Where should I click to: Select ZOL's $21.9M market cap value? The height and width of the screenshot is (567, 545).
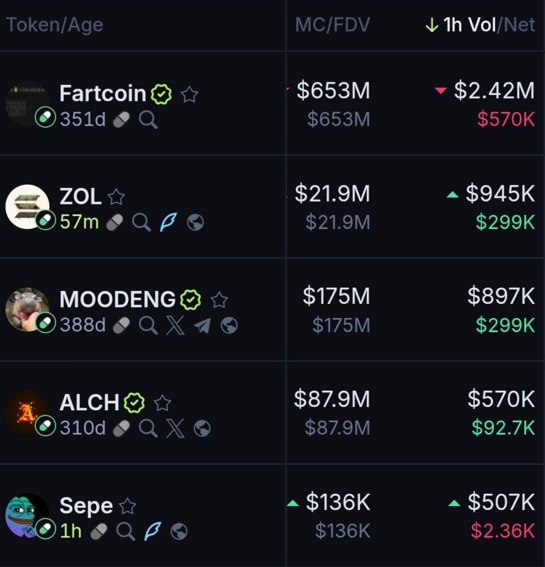332,194
